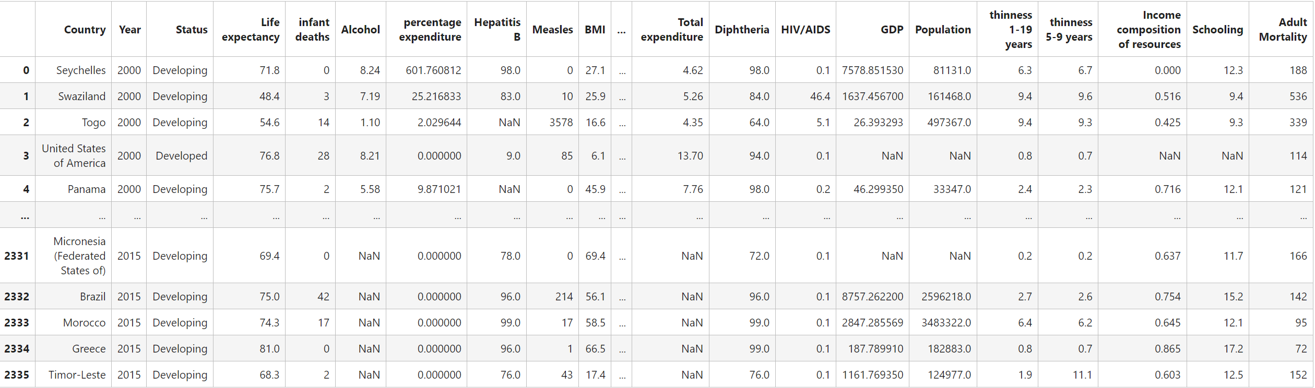Click the Life expectancy column header
The image size is (1315, 388).
[250, 30]
